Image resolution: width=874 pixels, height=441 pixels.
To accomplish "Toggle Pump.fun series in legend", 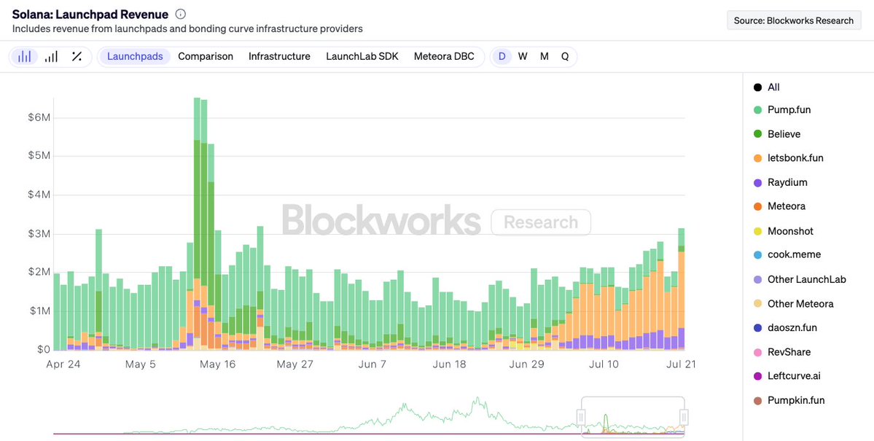I will (x=782, y=110).
